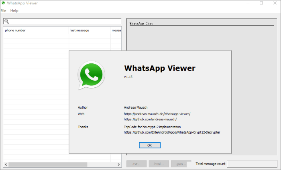The height and width of the screenshot is (170, 281).
Task: Export chat with the .txt button
Action: 136,164
